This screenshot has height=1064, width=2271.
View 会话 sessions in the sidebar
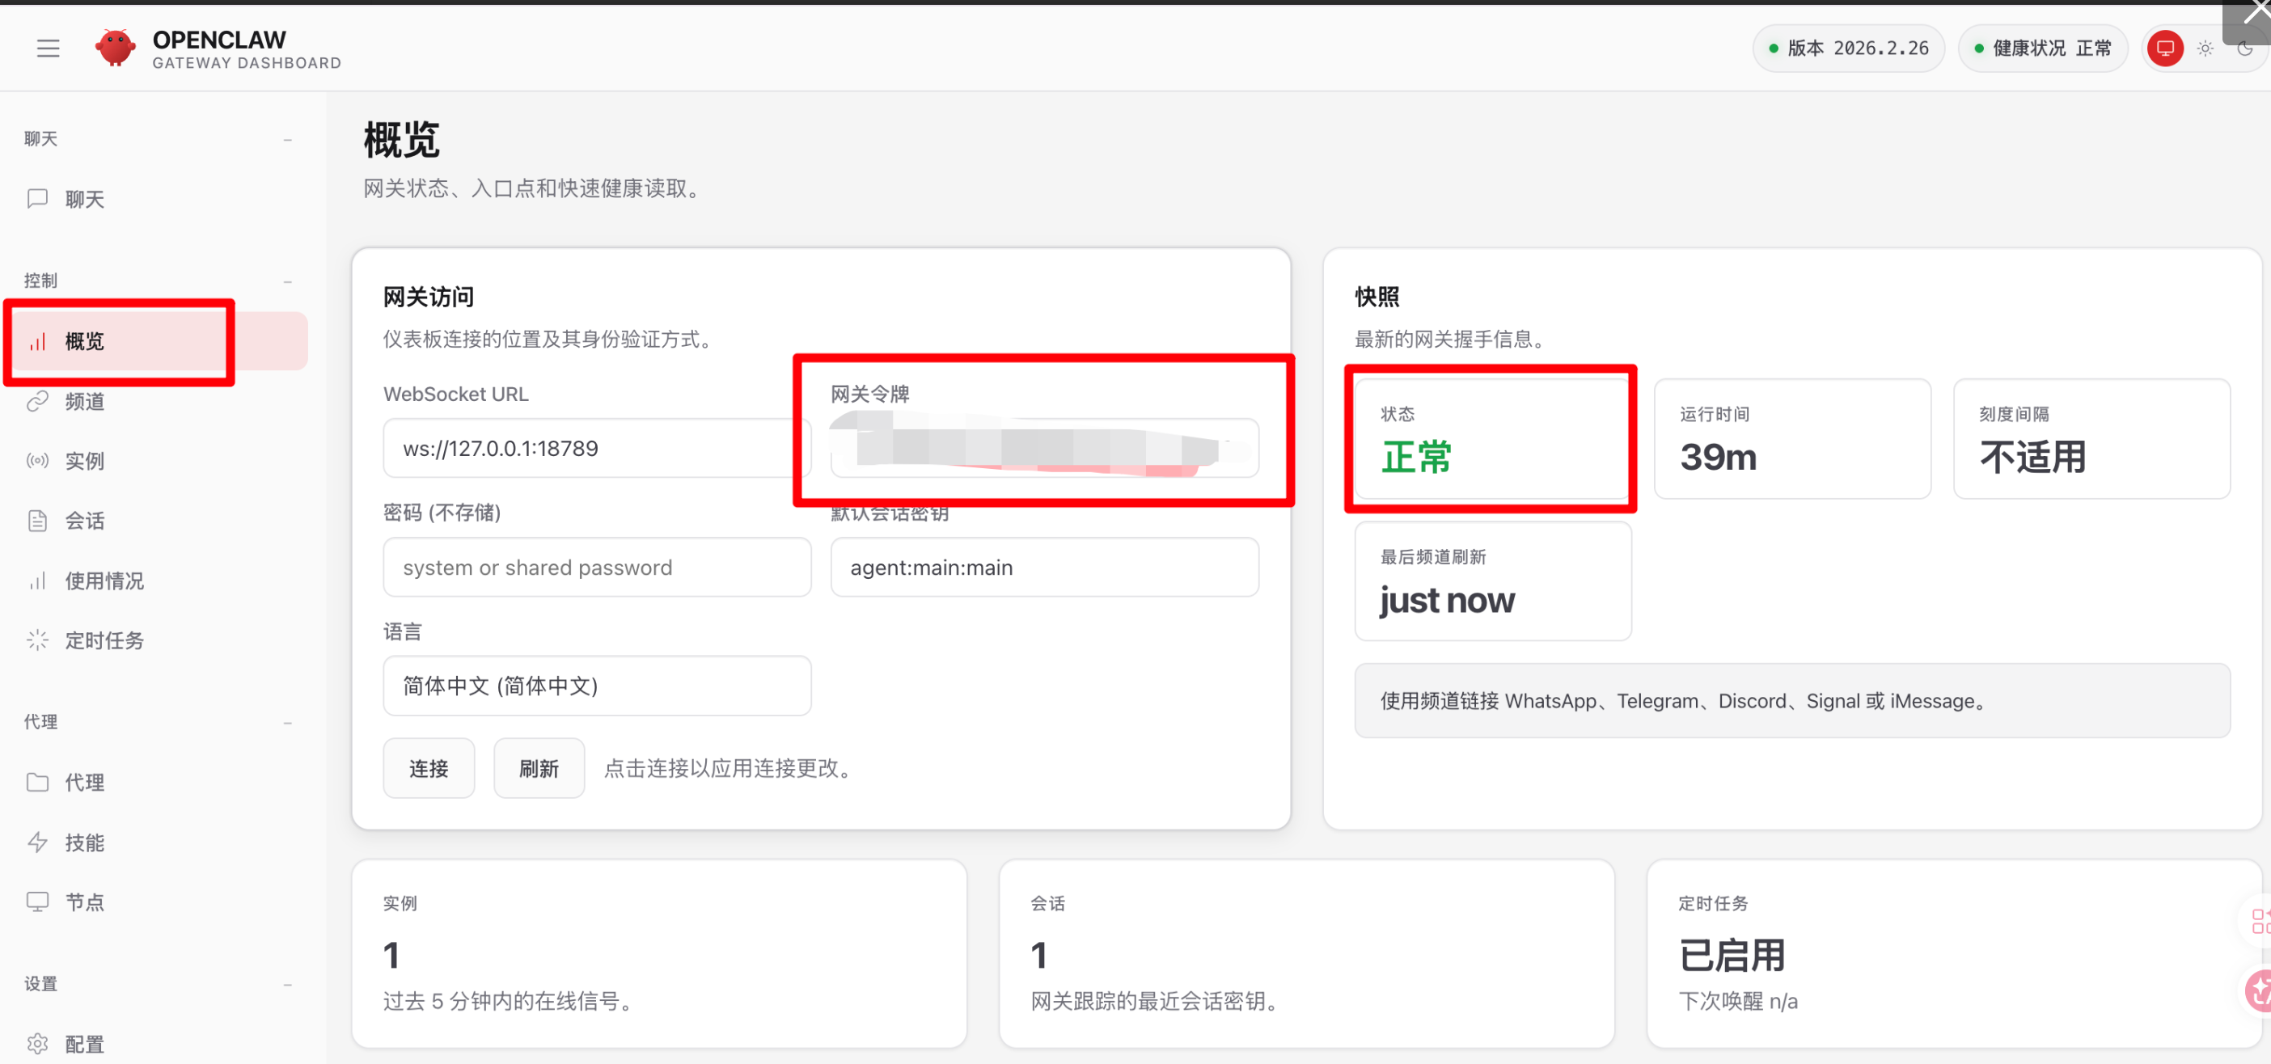click(84, 520)
